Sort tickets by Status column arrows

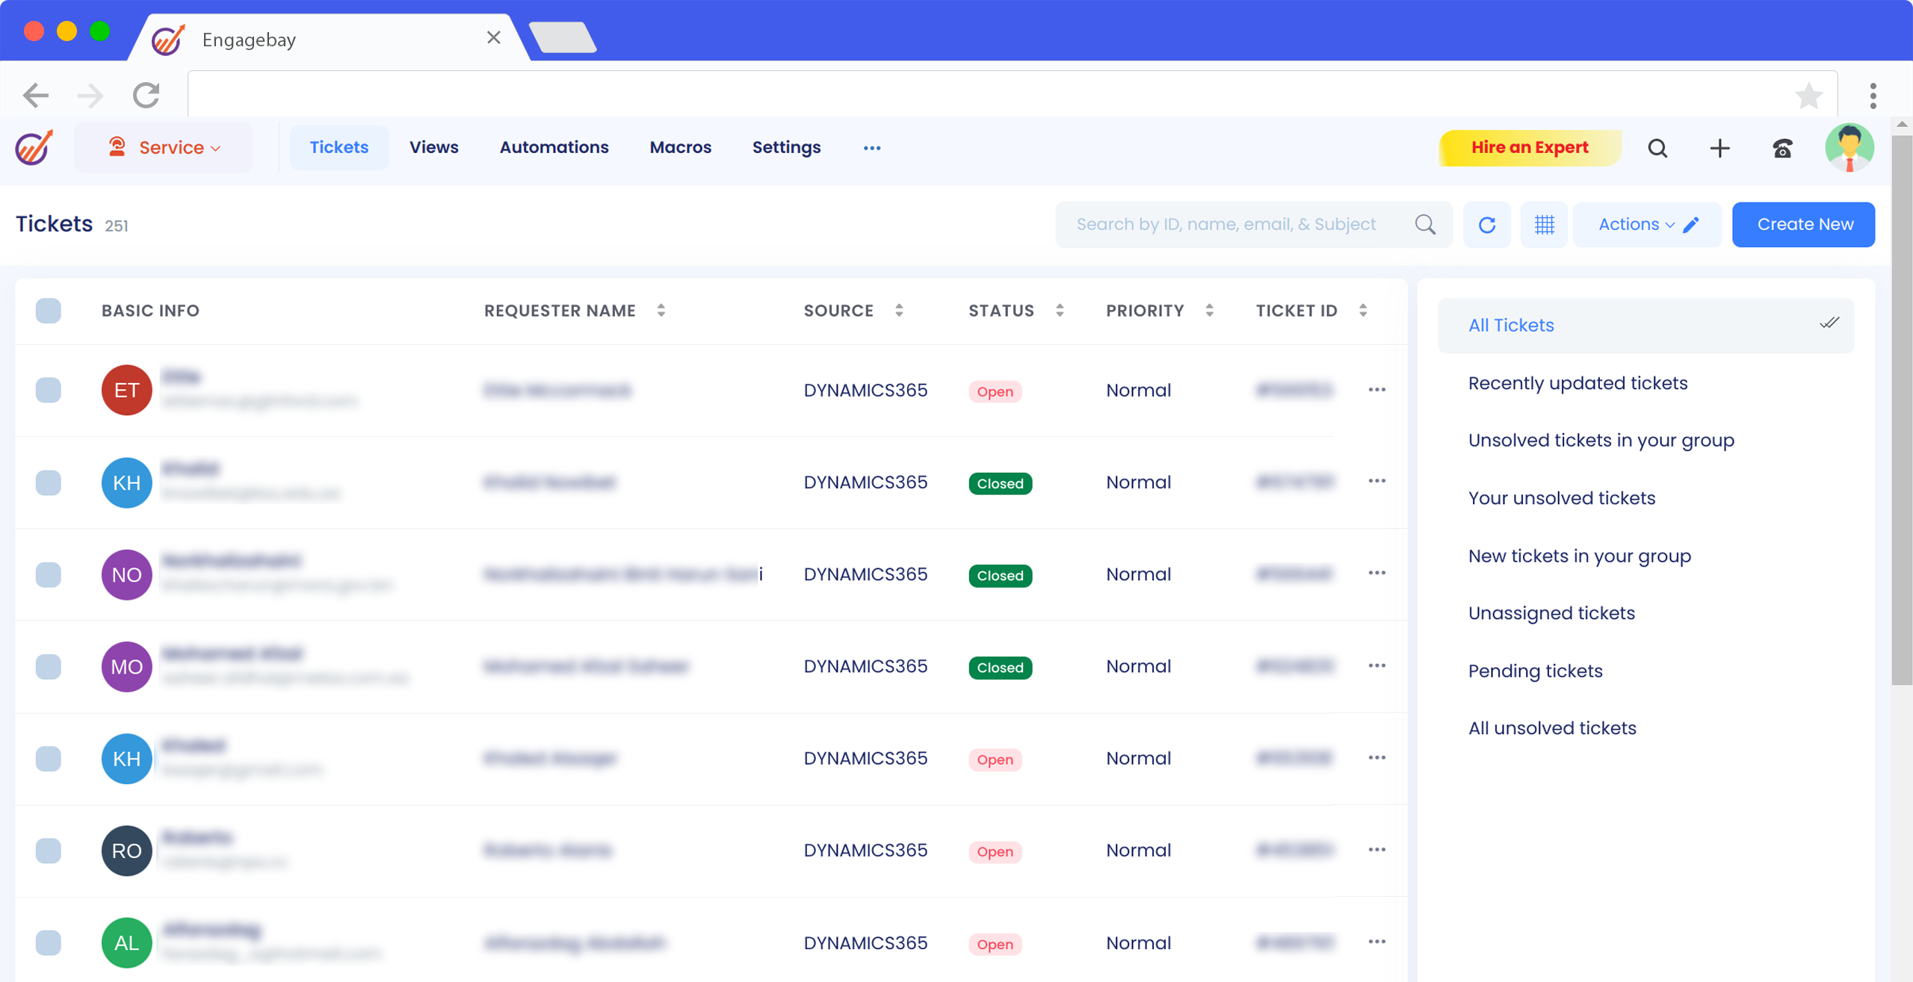(x=1060, y=311)
